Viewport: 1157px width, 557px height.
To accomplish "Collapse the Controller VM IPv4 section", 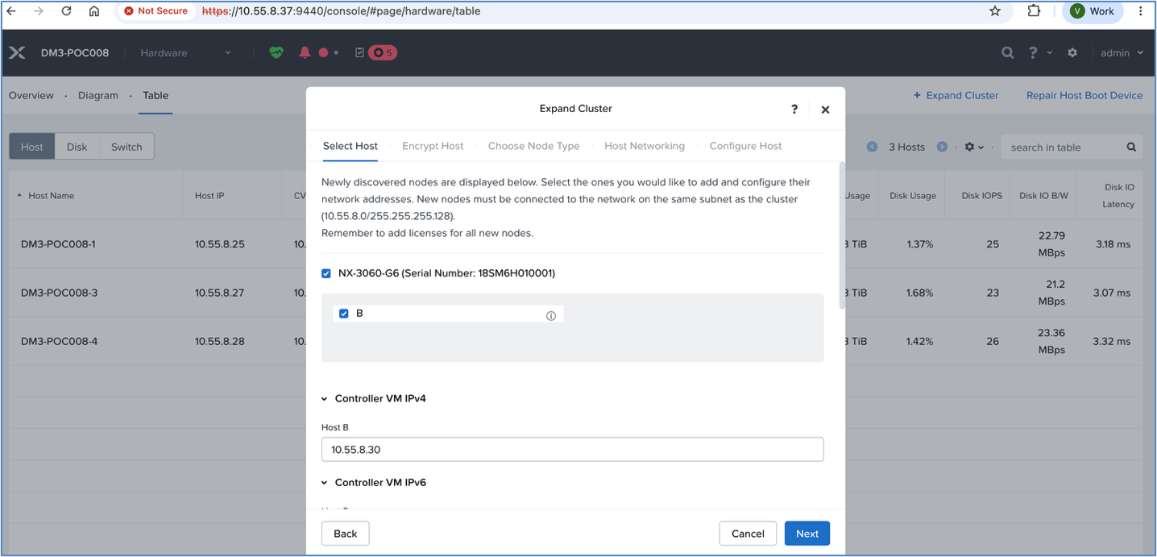I will pos(325,399).
